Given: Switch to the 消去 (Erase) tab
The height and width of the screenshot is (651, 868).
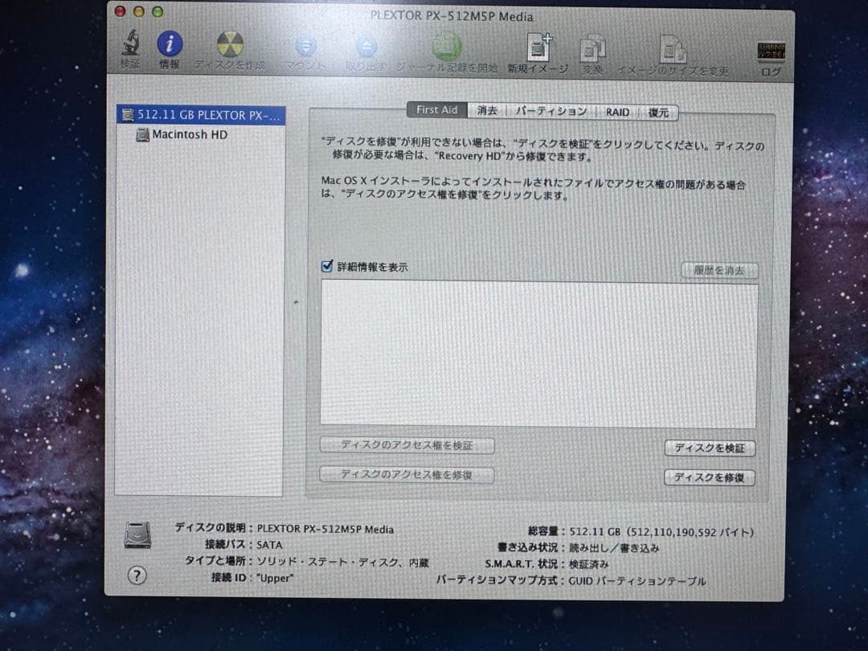Looking at the screenshot, I should pyautogui.click(x=487, y=112).
